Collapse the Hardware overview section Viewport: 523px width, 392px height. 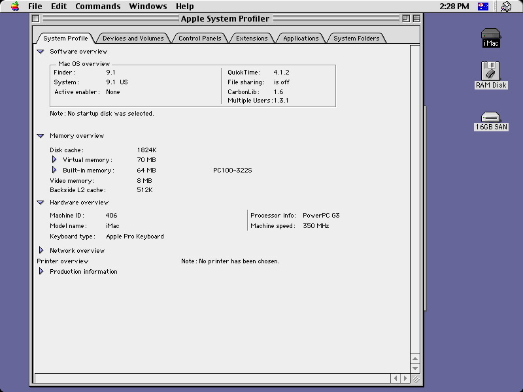point(41,203)
